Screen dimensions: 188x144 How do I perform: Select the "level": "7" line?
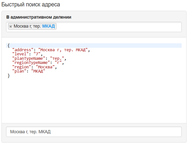[27, 54]
